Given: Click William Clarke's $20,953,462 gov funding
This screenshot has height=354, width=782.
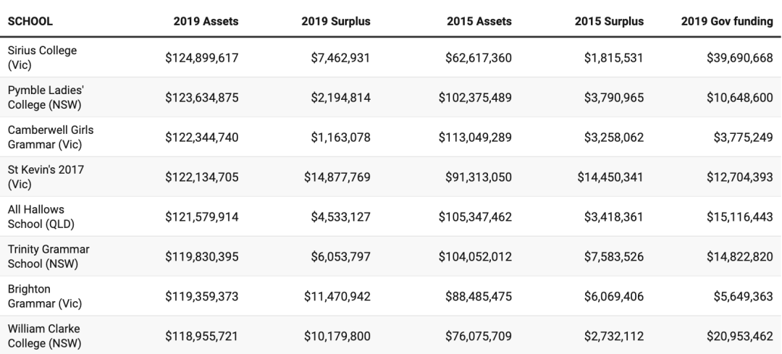Looking at the screenshot, I should pos(739,337).
